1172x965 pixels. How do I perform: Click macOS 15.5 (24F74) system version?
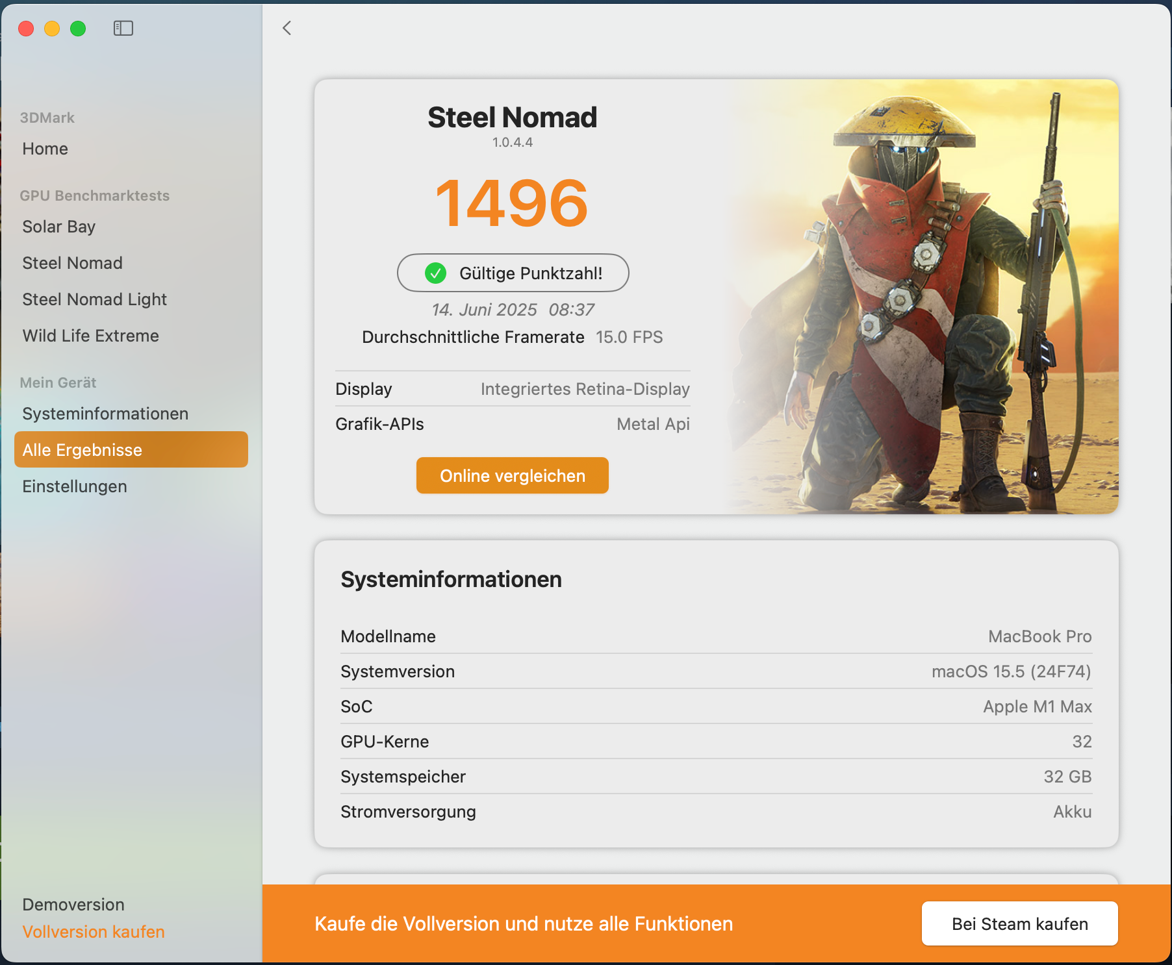click(1012, 671)
